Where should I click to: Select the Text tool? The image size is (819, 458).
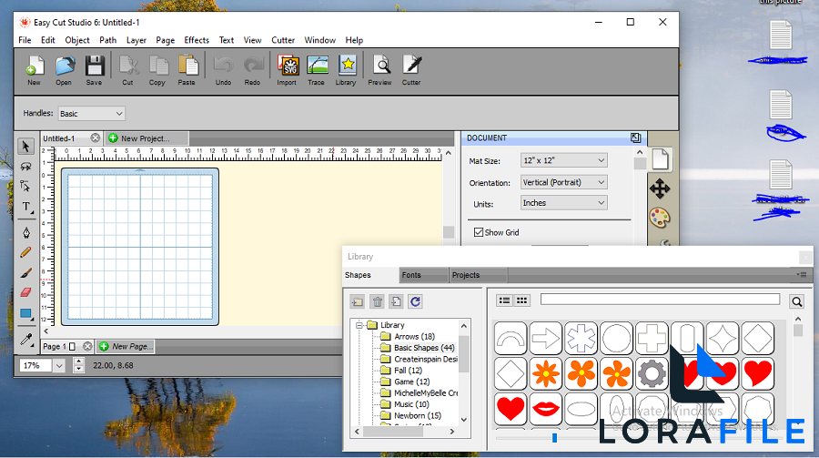[26, 207]
